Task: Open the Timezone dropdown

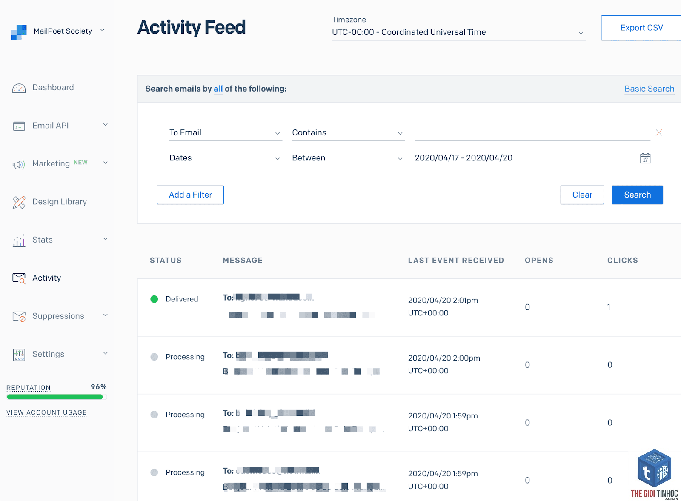Action: [x=458, y=32]
